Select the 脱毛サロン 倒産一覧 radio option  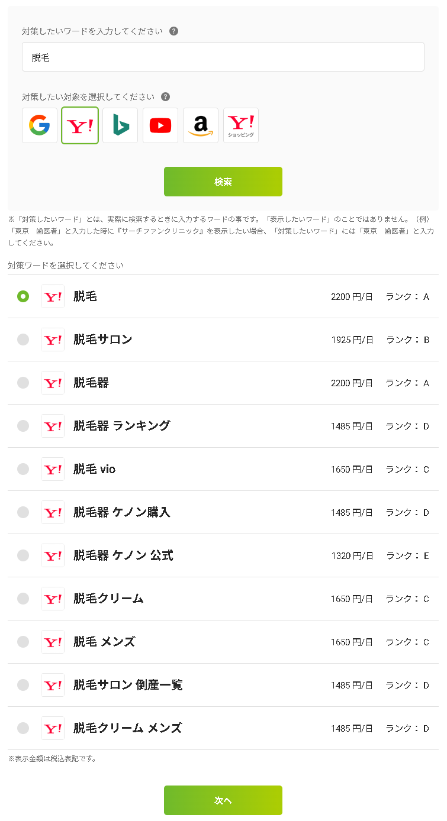point(23,685)
